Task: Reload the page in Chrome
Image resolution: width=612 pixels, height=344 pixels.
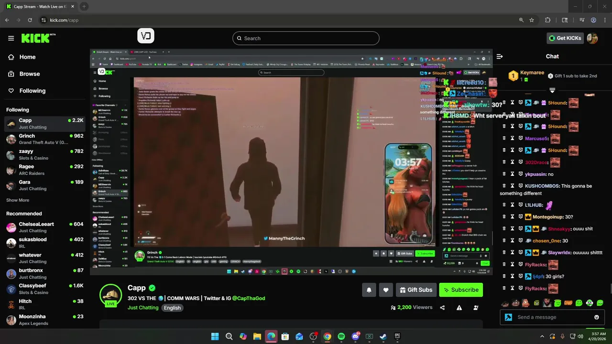Action: 30,20
